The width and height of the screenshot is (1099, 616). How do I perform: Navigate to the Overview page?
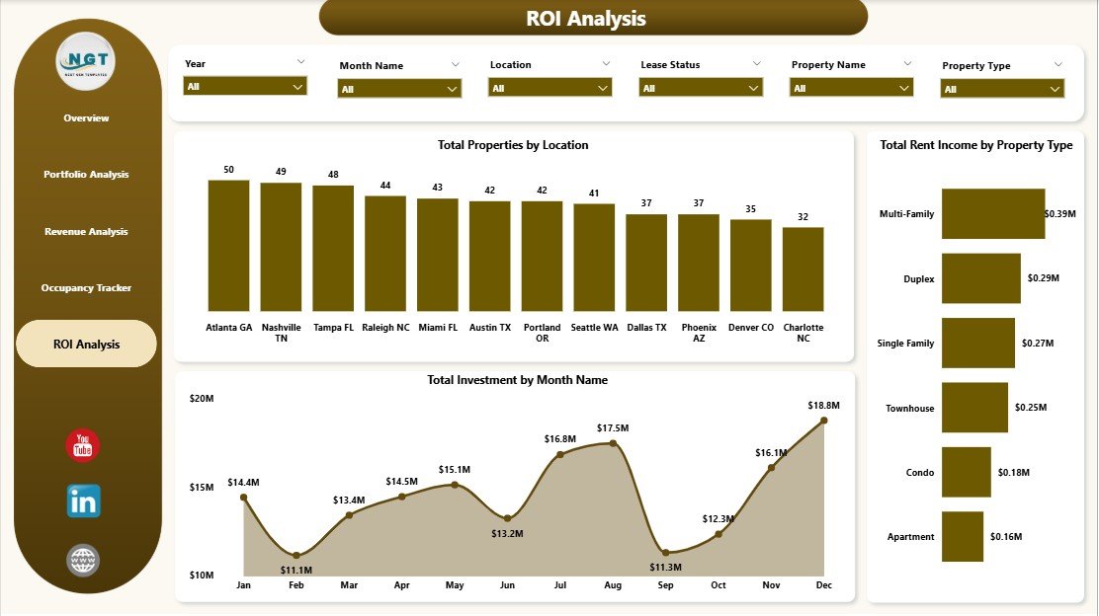coord(85,117)
